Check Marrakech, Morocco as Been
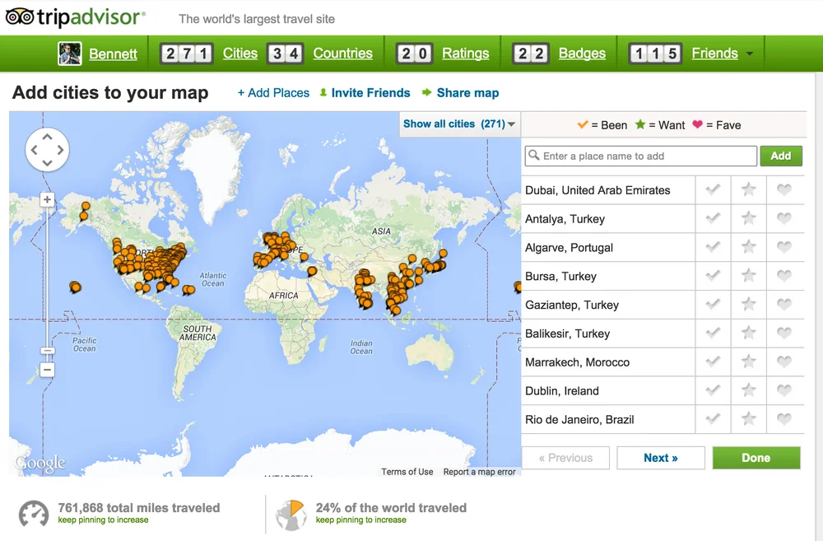Image resolution: width=823 pixels, height=541 pixels. click(x=713, y=361)
